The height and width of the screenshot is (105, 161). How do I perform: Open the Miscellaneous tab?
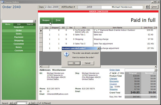[59, 70]
